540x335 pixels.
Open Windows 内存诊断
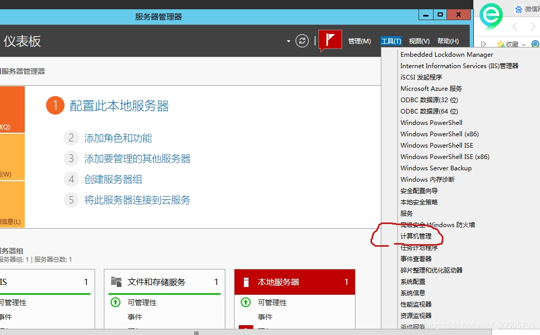[427, 179]
